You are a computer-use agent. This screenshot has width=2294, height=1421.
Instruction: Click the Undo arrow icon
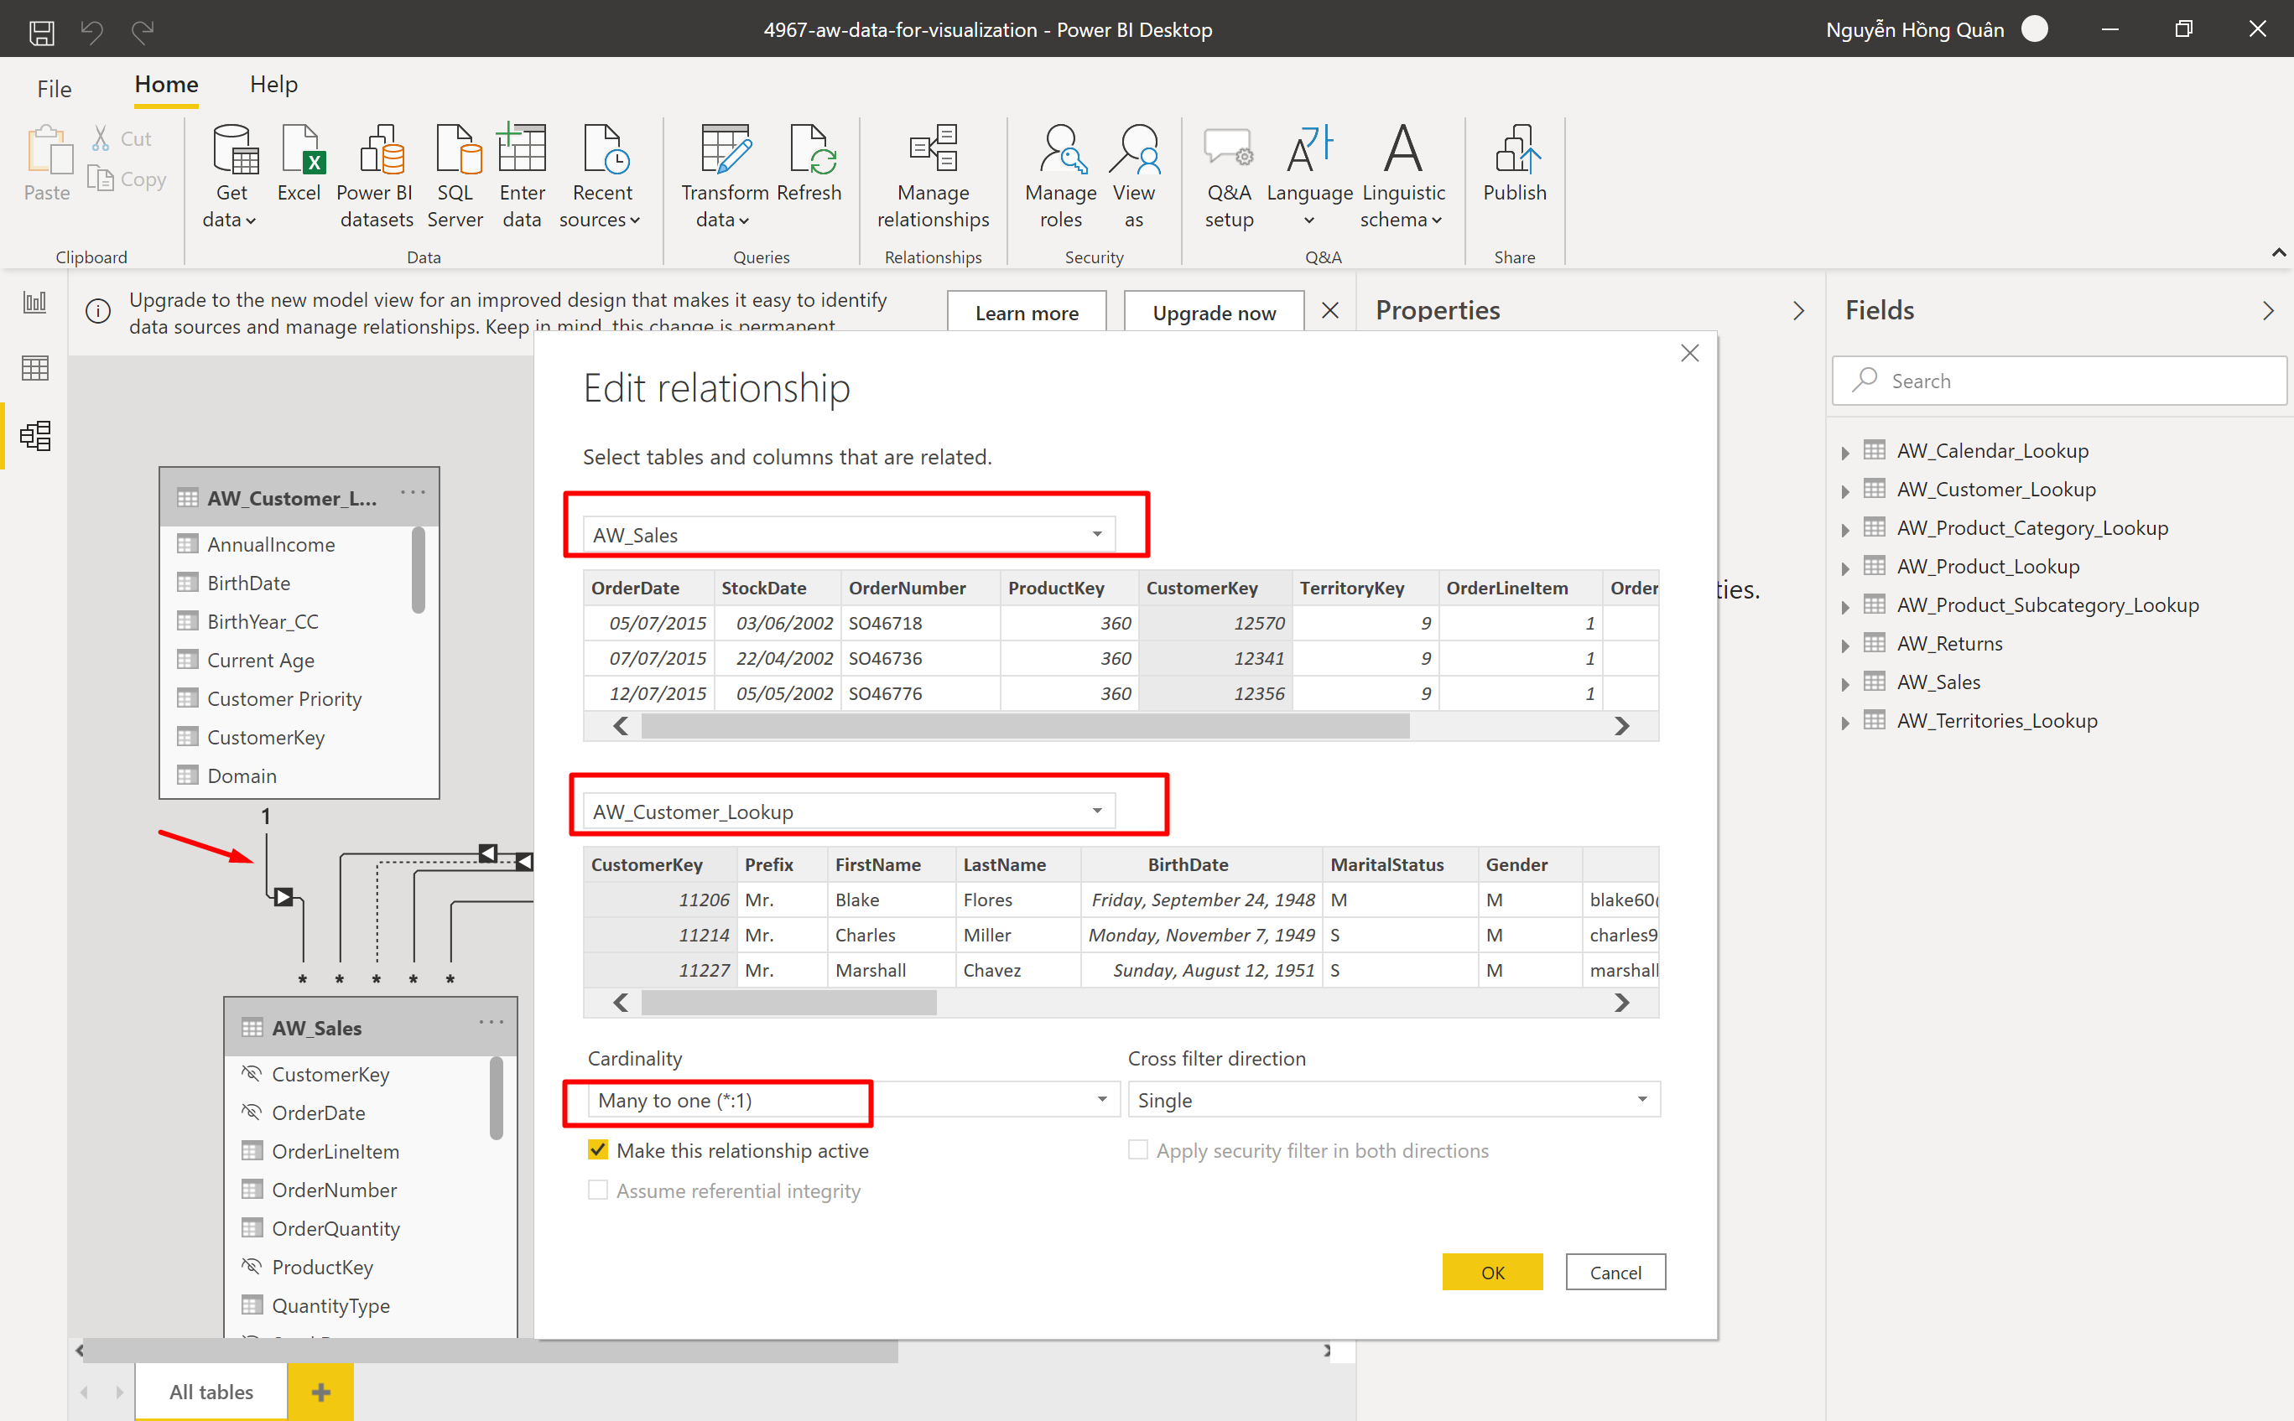pyautogui.click(x=91, y=31)
